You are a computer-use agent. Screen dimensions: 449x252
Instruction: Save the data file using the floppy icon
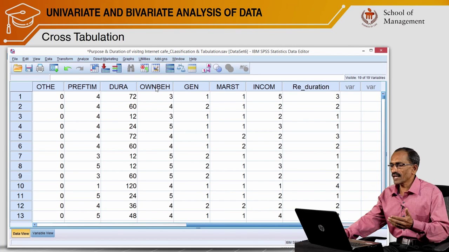(x=29, y=68)
